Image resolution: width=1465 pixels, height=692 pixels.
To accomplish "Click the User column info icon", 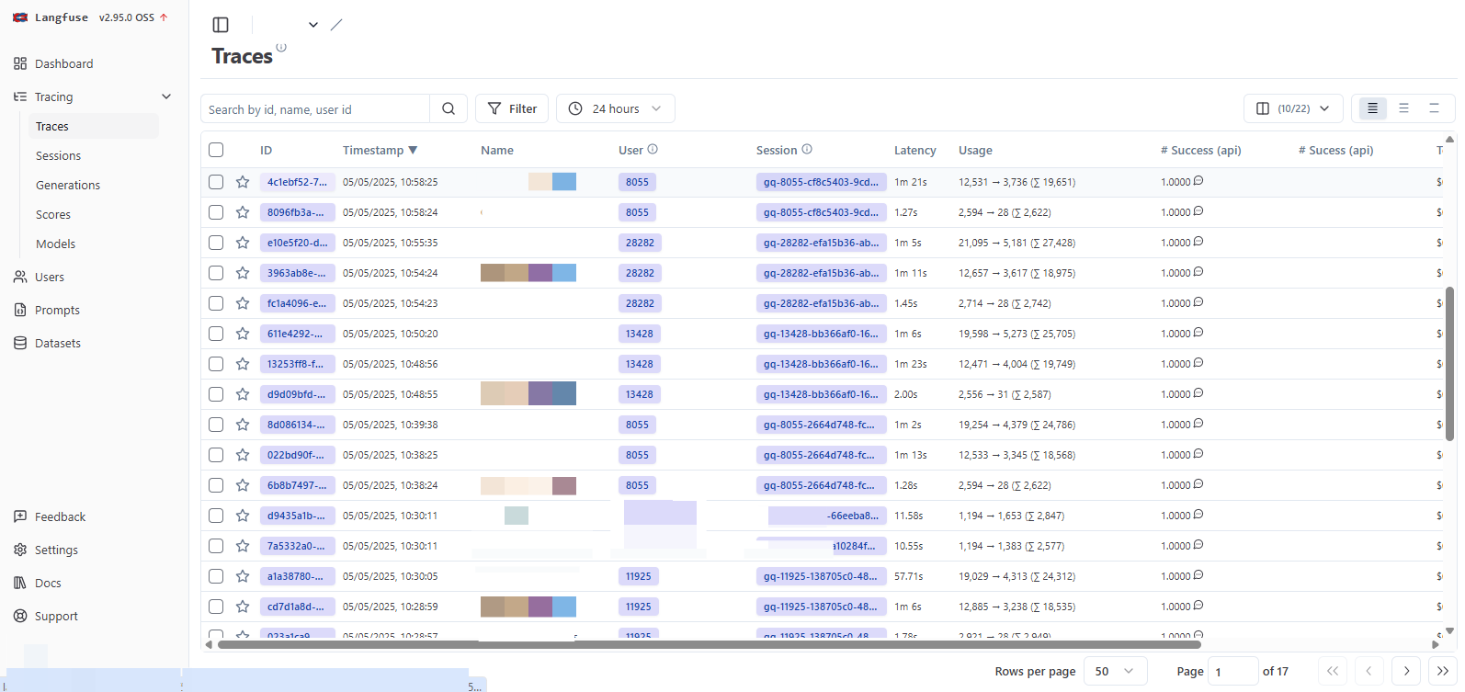I will click(x=653, y=150).
